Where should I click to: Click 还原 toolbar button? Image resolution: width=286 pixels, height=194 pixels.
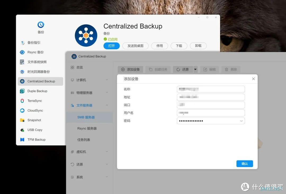[x=183, y=70]
